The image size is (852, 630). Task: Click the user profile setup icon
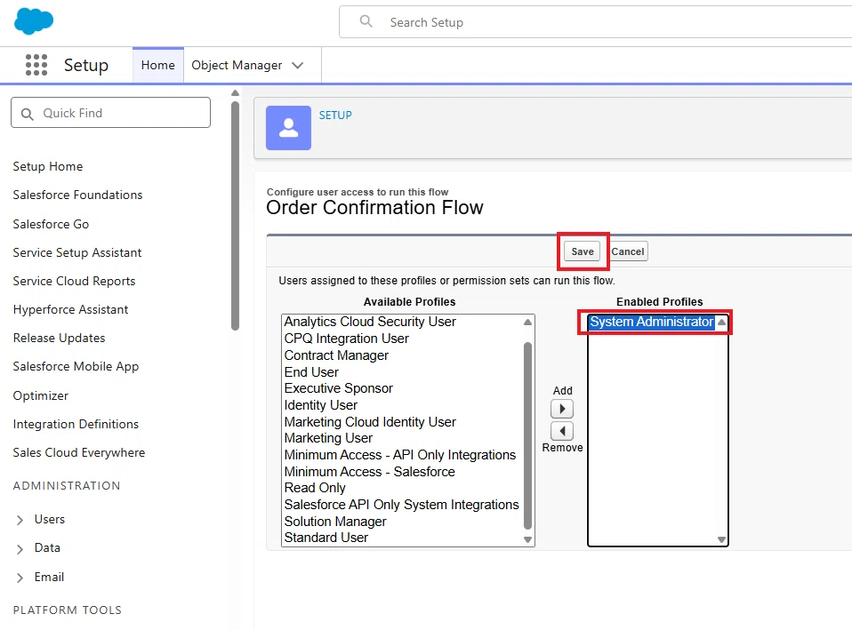288,128
